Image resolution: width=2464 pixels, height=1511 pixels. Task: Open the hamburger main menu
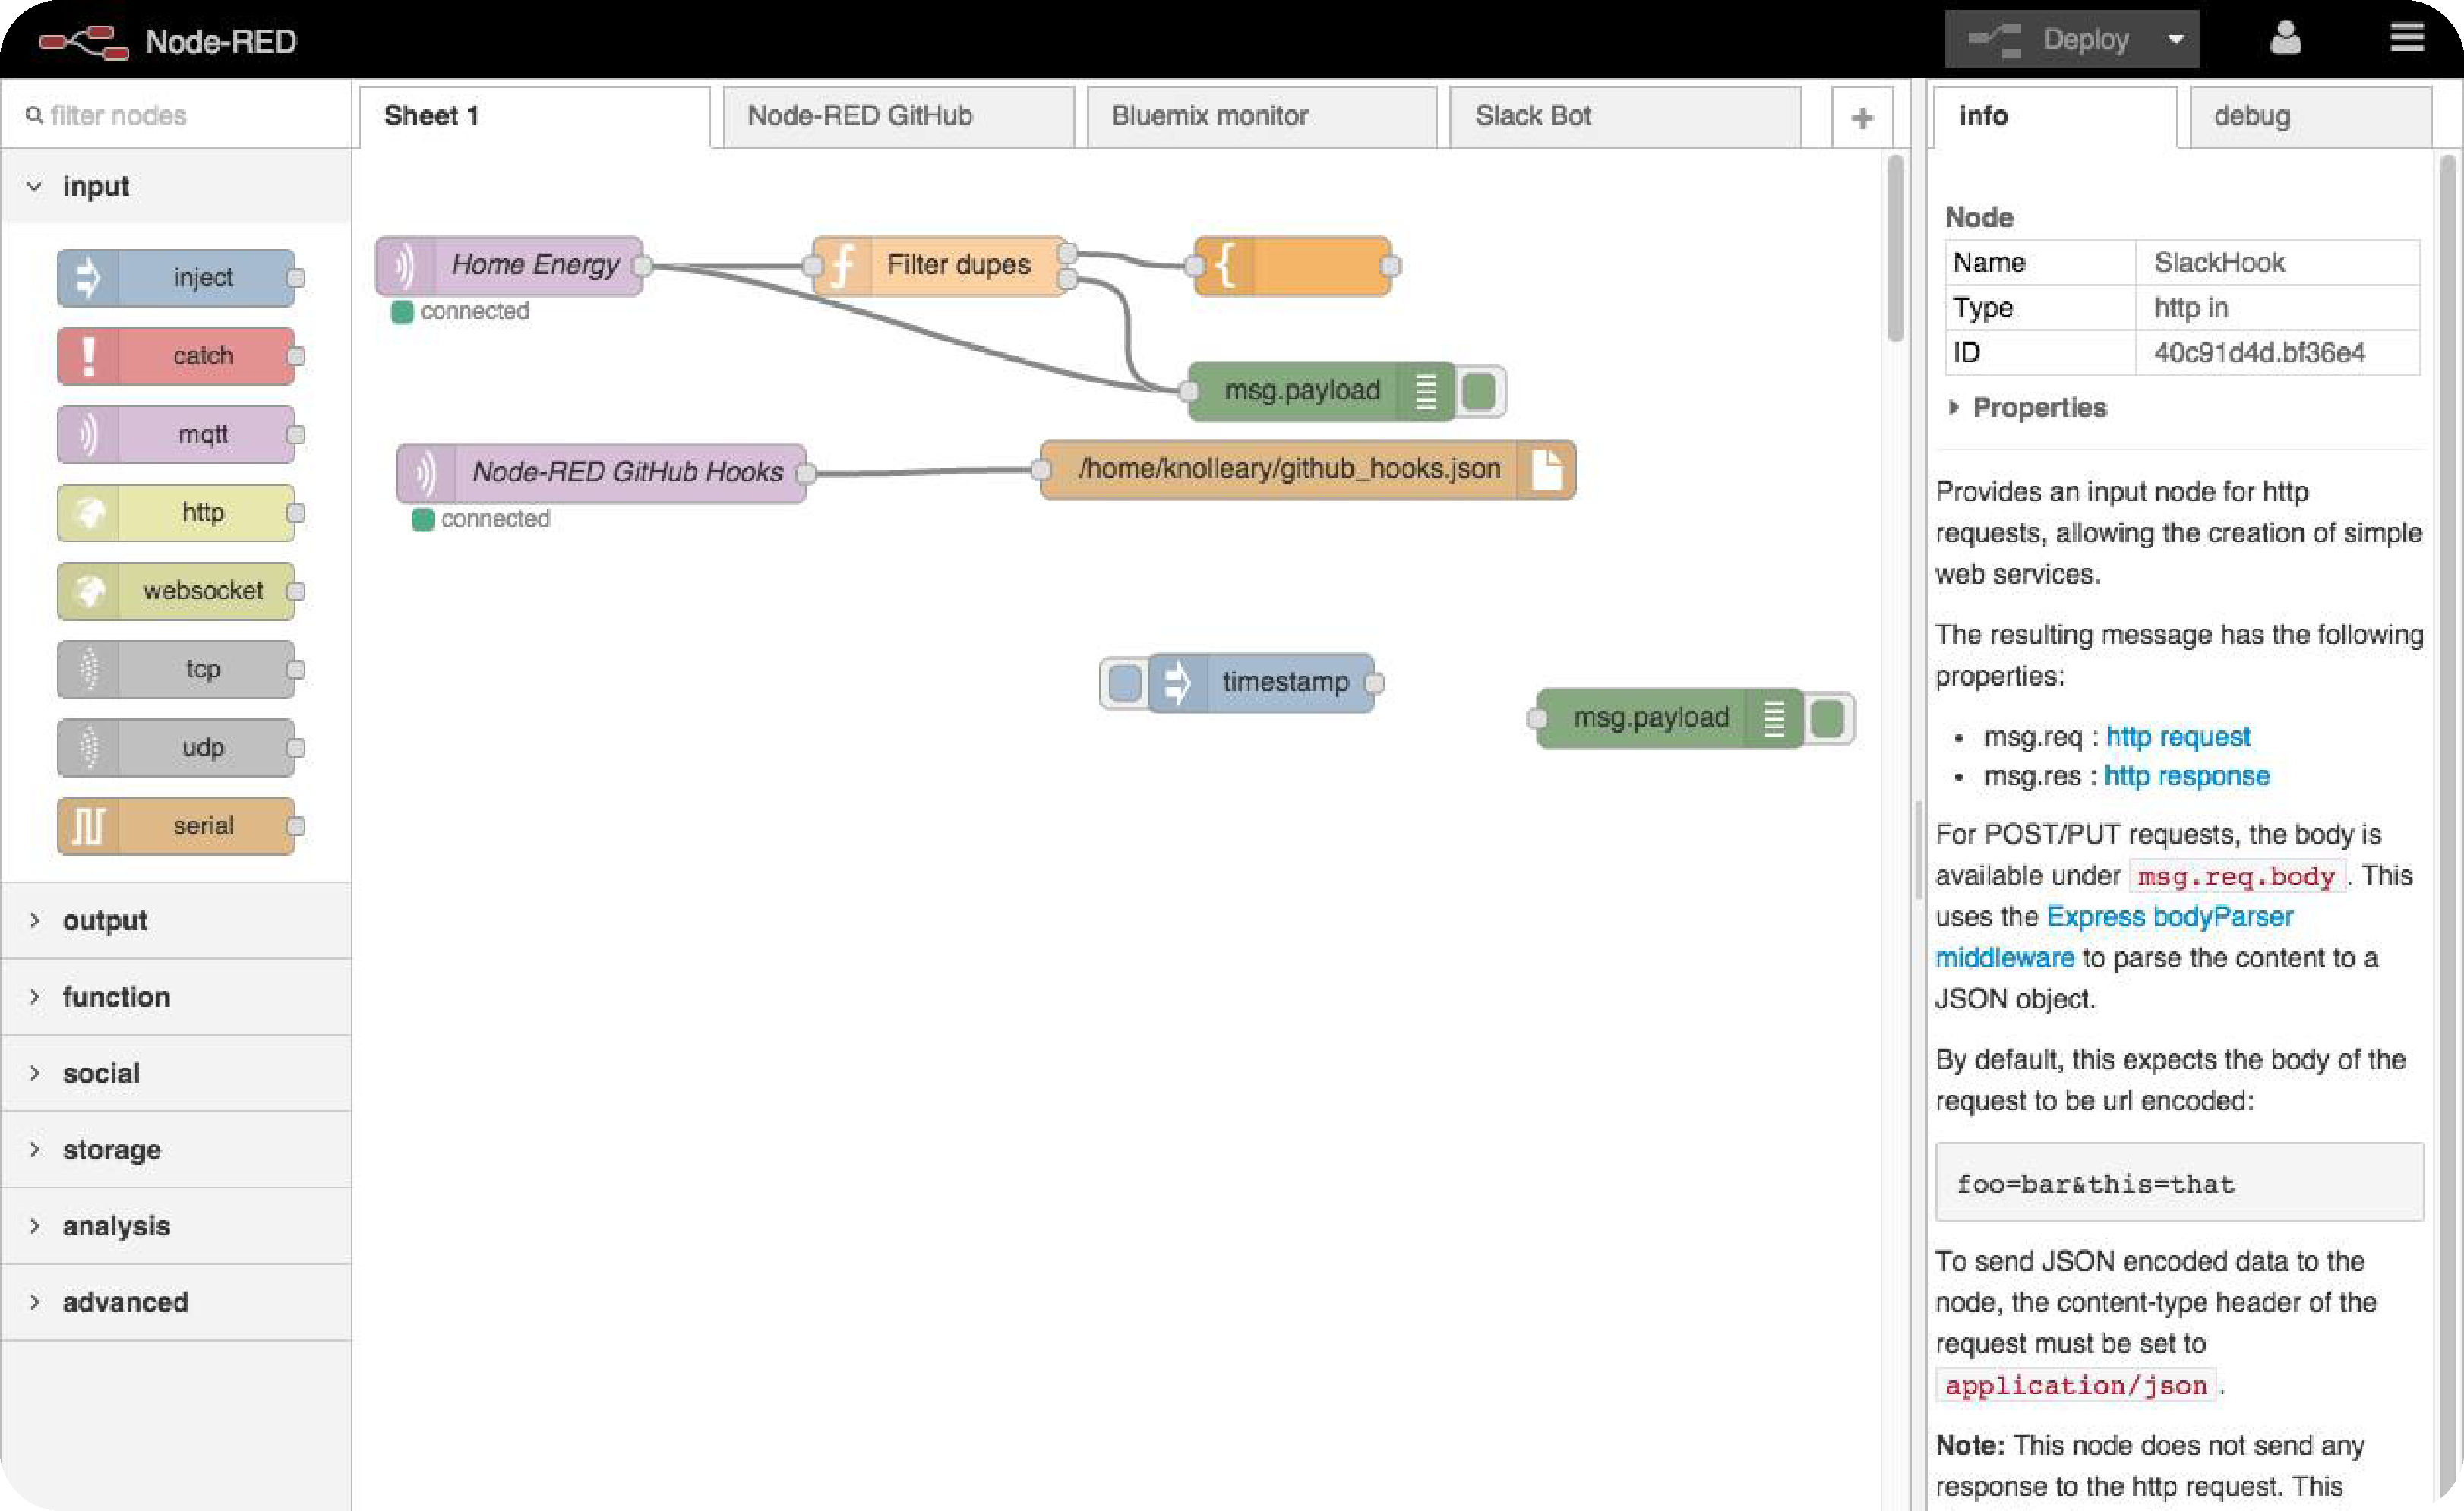pyautogui.click(x=2407, y=39)
